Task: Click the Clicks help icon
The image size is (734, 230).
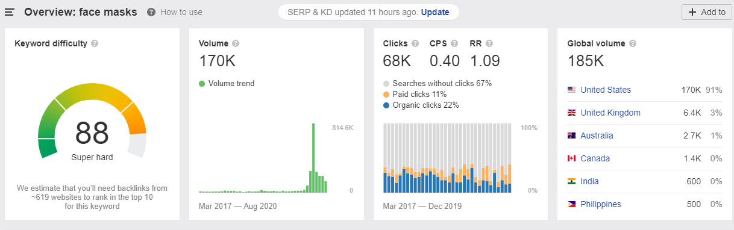Action: point(415,43)
